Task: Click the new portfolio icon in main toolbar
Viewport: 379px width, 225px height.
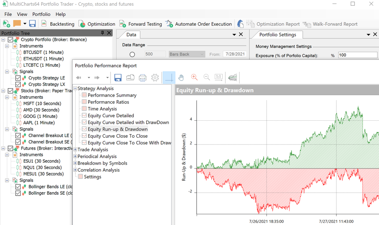Action: point(6,24)
